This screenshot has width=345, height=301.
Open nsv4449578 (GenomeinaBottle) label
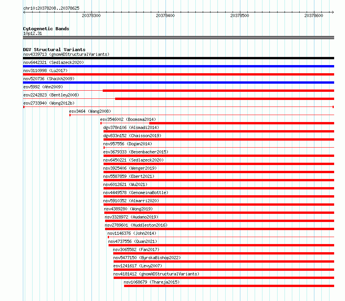click(136, 193)
